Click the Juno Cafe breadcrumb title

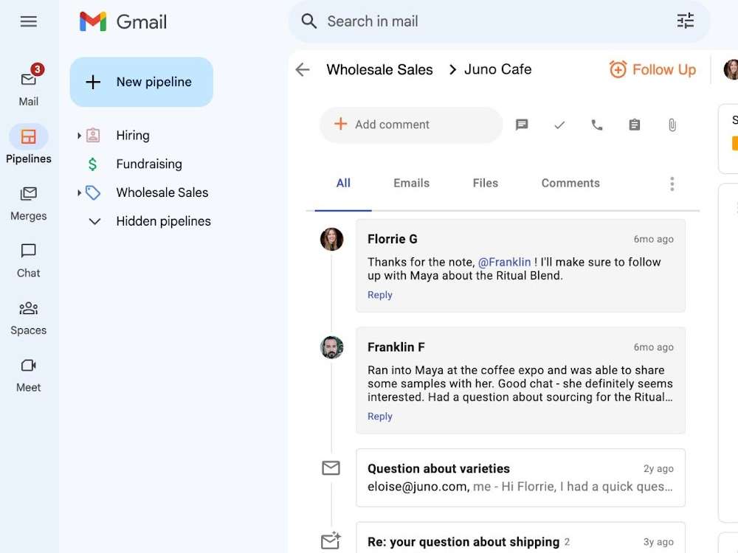[498, 69]
